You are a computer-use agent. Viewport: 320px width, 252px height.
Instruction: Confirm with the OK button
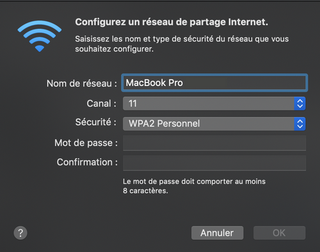point(280,233)
